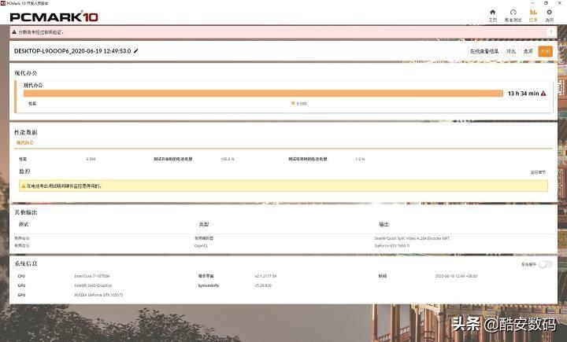Click GeForce GTX 1650 Ti in the output column
The width and height of the screenshot is (567, 342).
[392, 246]
